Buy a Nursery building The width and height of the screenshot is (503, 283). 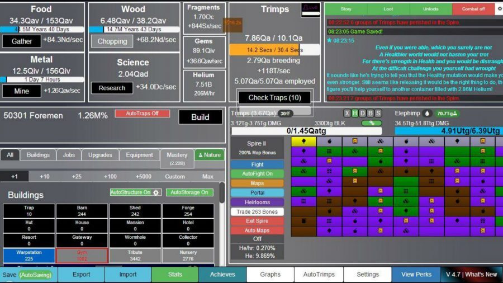188,256
